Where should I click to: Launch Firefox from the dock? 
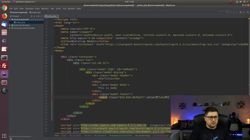click(x=4, y=16)
